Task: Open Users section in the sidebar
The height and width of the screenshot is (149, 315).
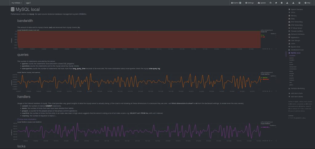Action: [x=293, y=44]
